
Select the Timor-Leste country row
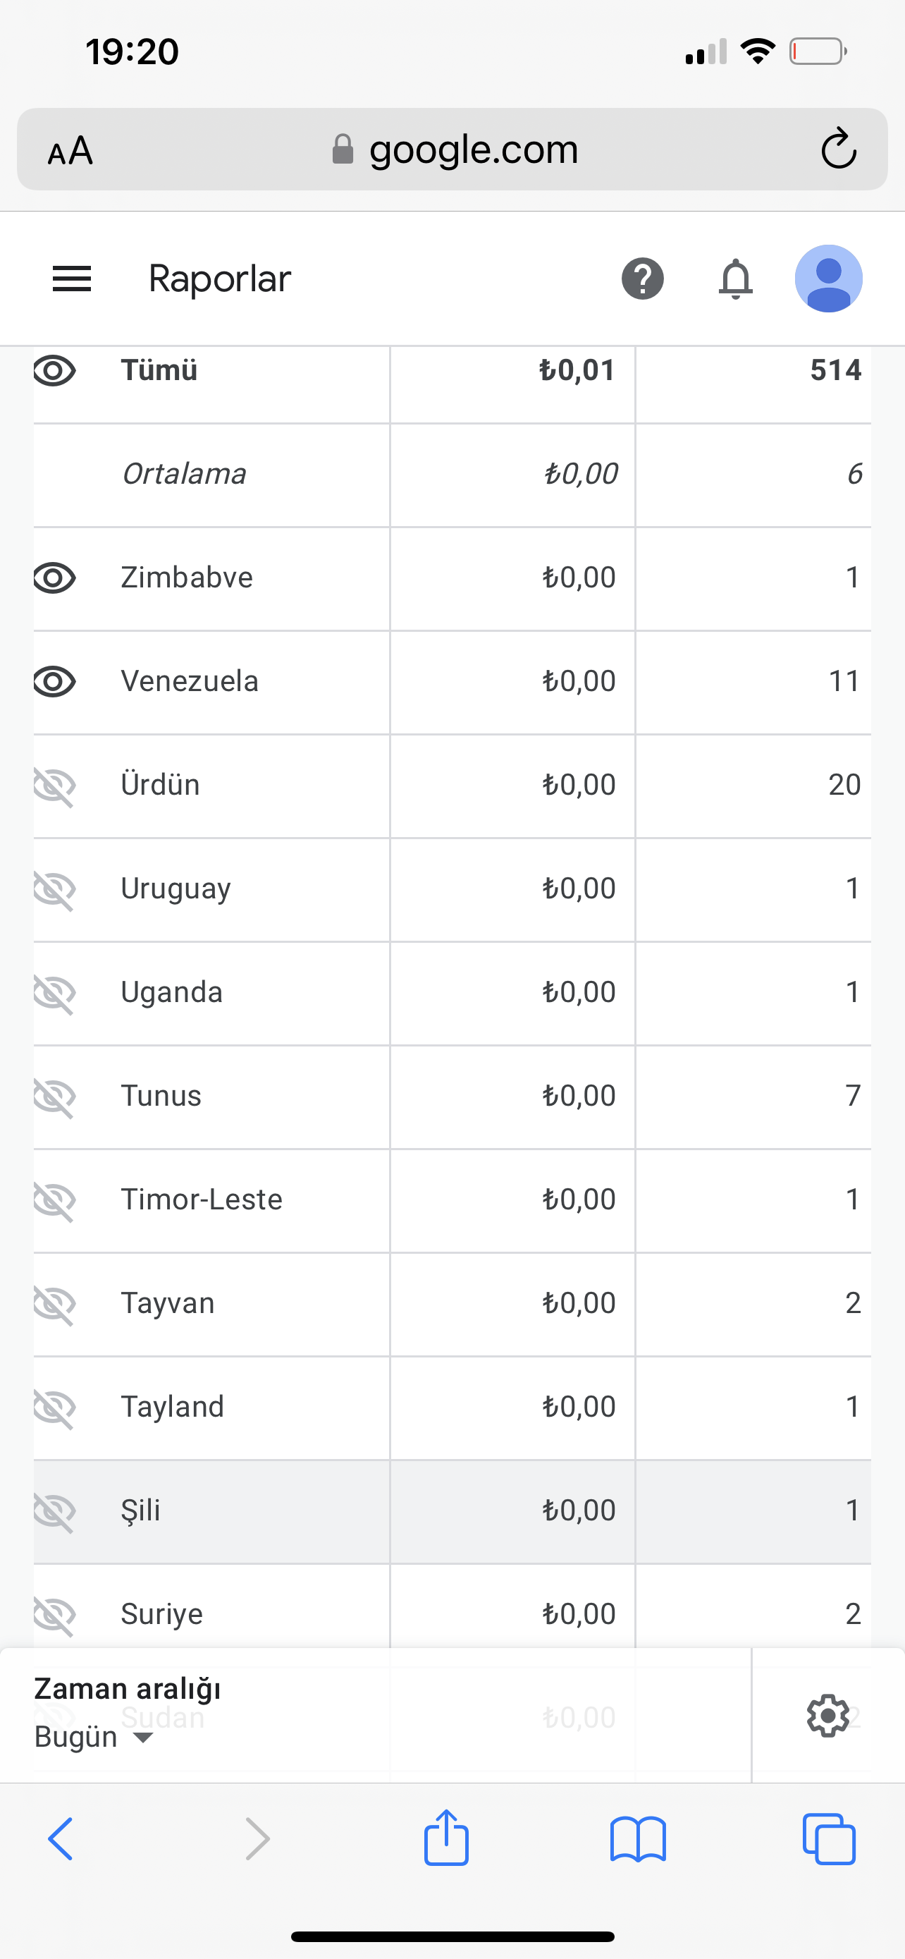pyautogui.click(x=452, y=1200)
